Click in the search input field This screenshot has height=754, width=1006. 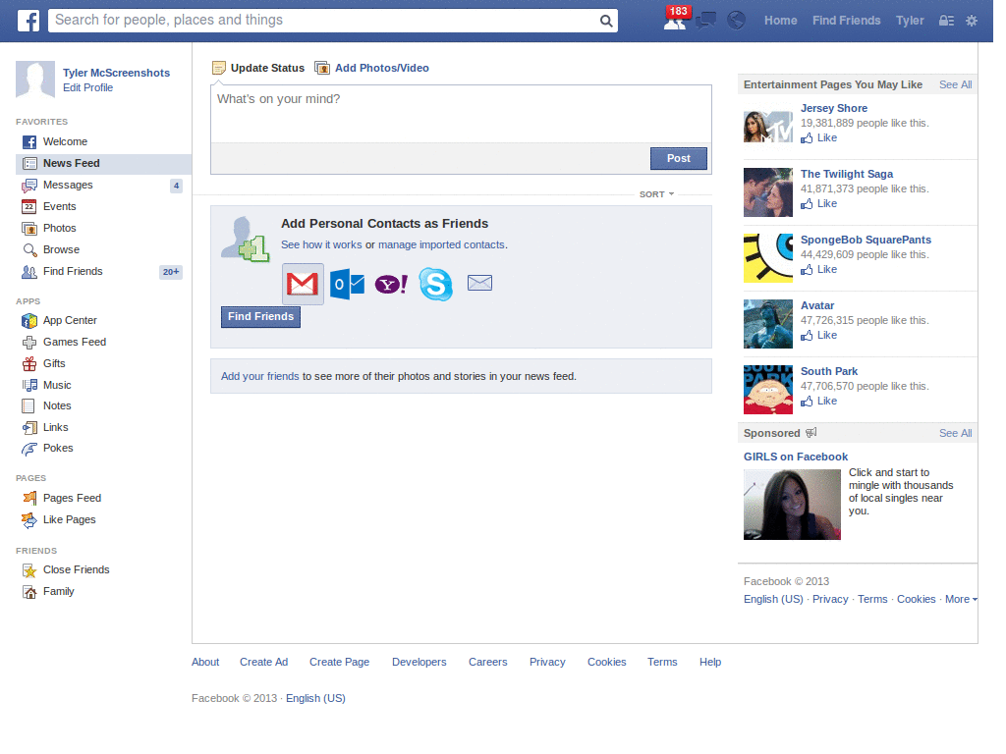click(323, 21)
